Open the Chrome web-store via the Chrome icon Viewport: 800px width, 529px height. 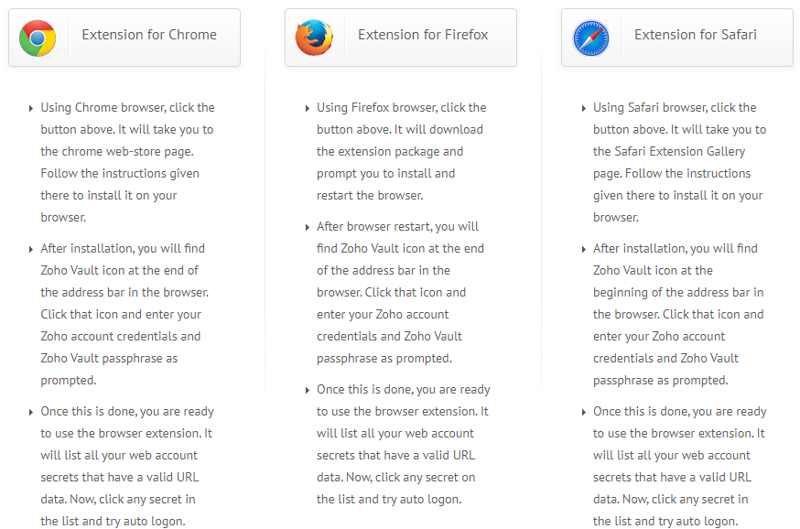pos(38,38)
